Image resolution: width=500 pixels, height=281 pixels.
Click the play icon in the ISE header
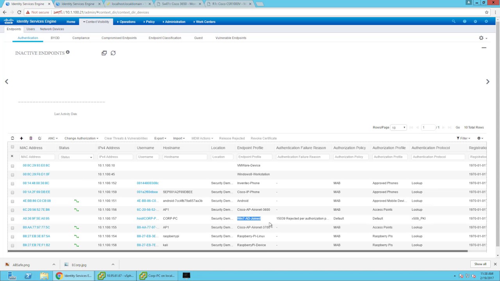[x=475, y=21]
